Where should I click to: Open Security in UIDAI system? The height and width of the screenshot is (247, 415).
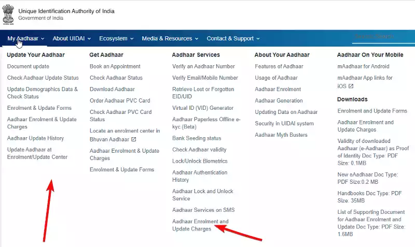point(284,123)
